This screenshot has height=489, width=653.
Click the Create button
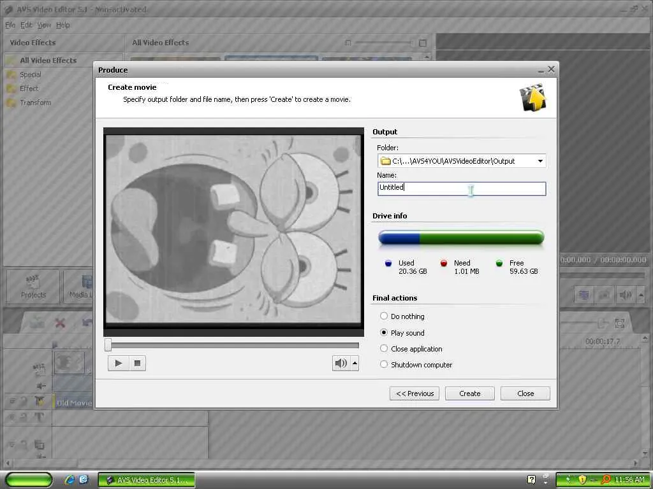pyautogui.click(x=470, y=393)
